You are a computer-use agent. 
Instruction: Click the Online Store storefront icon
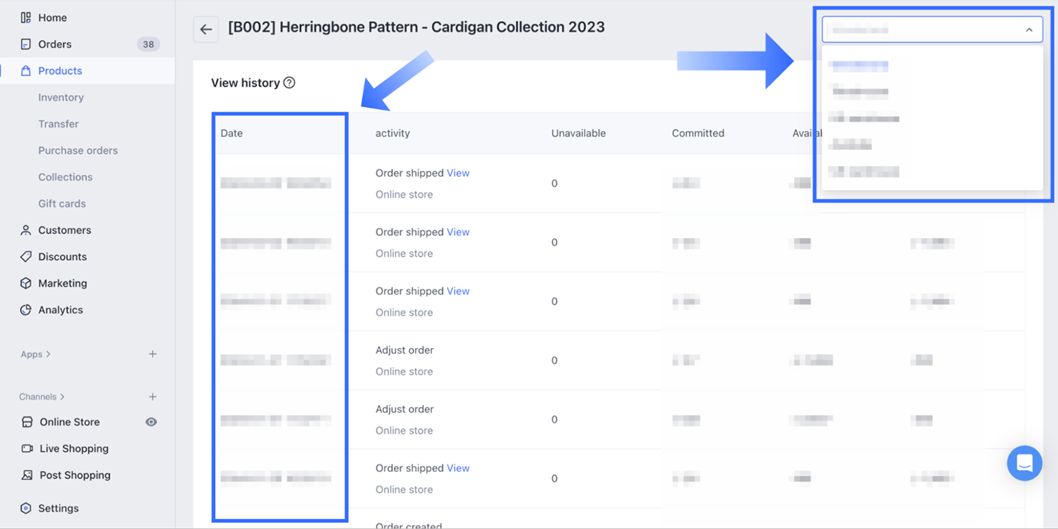click(27, 422)
